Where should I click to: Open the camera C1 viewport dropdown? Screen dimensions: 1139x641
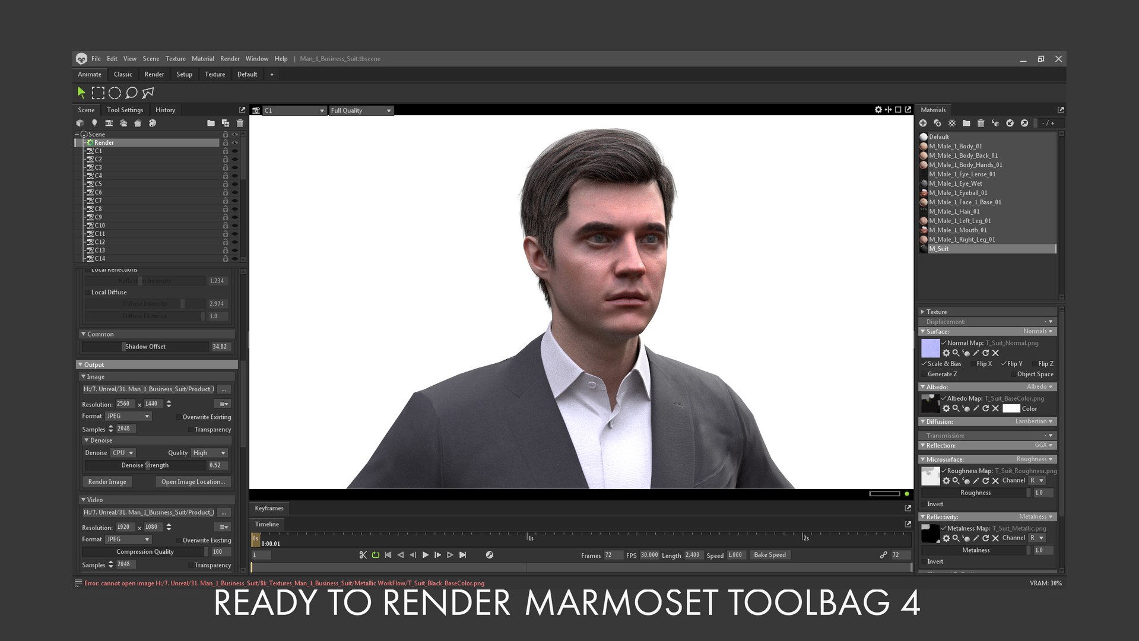click(294, 110)
